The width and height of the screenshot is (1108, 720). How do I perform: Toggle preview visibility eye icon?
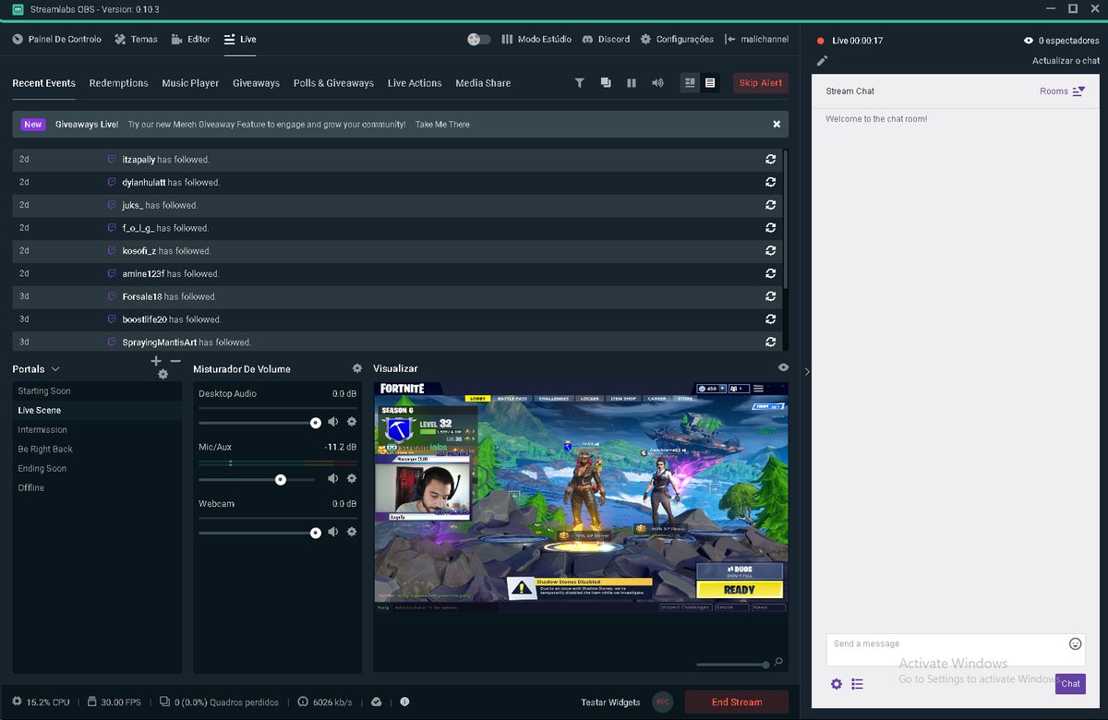tap(783, 367)
